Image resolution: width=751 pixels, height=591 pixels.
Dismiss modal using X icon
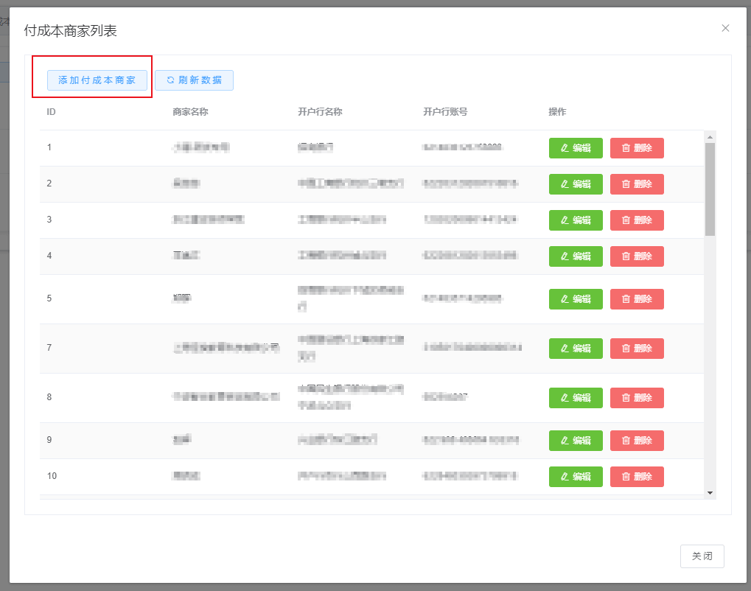[x=725, y=28]
